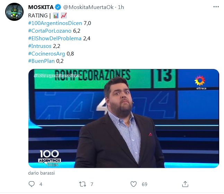Like the tweet with the heart icon
Viewport: 224px width, 194px height.
click(x=133, y=184)
